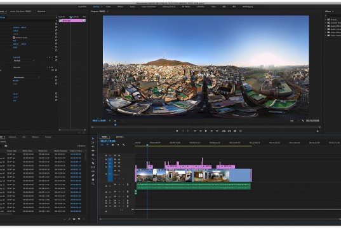The image size is (341, 229).
Task: Open the Audio Clip Mixer tab
Action: coord(21,11)
